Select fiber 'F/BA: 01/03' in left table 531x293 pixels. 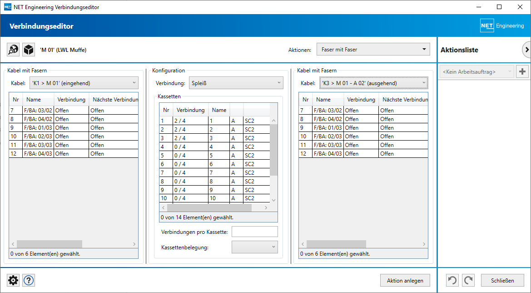(74, 127)
